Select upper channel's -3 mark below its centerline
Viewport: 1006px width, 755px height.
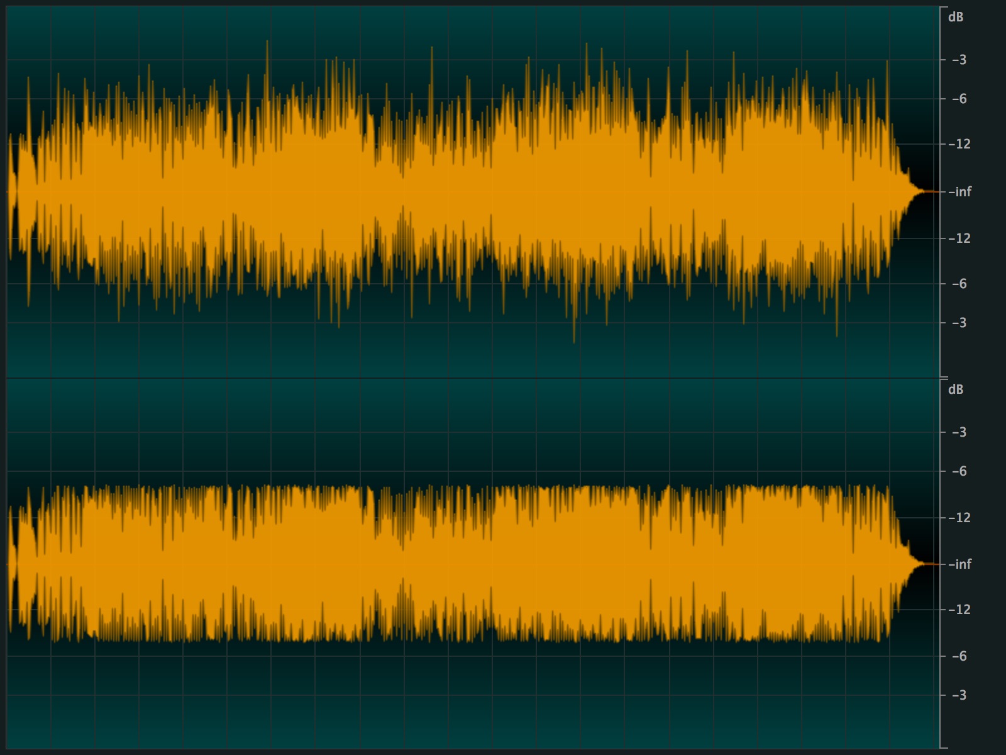[x=959, y=323]
